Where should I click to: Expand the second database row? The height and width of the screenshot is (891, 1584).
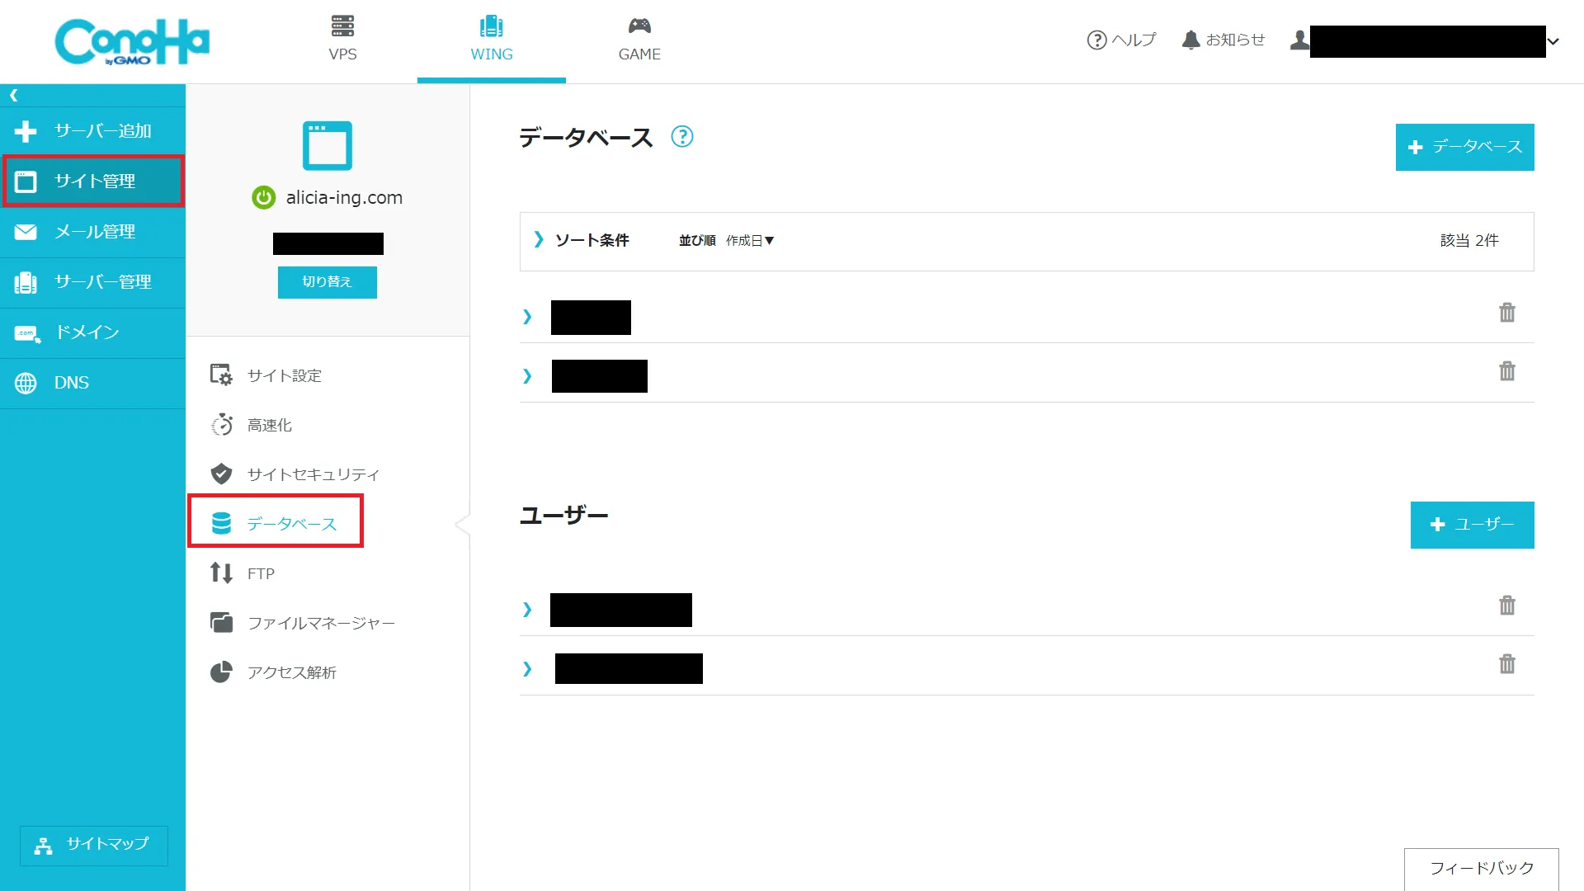[x=527, y=376]
